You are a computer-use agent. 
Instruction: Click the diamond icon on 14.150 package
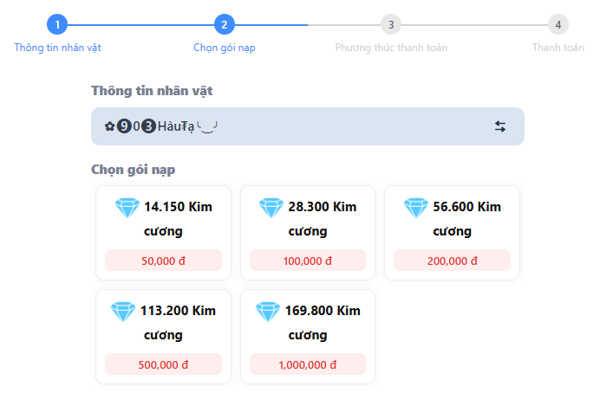127,208
